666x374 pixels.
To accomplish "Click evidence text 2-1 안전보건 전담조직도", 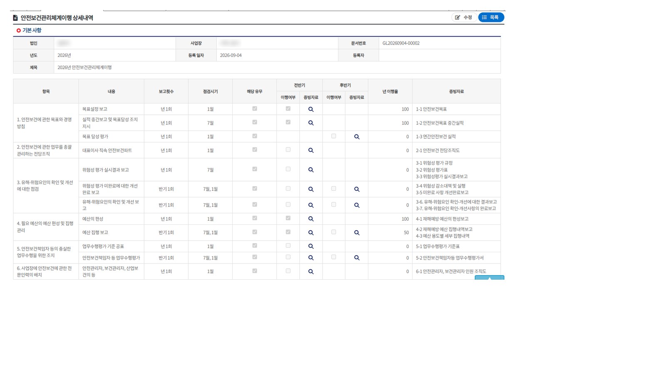I will [437, 150].
